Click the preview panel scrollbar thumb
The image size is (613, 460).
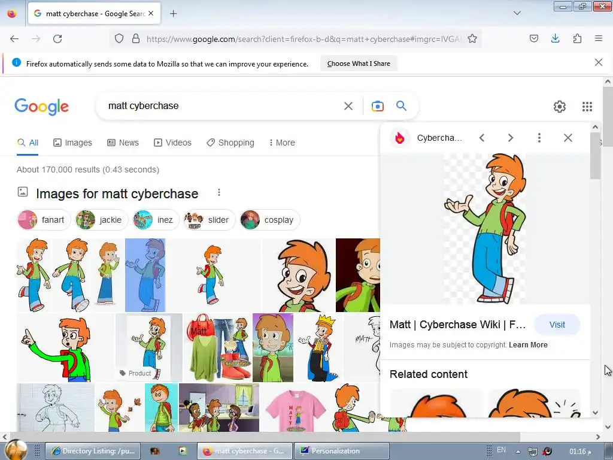coord(594,156)
